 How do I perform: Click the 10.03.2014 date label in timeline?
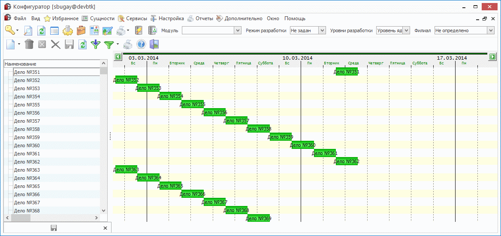[298, 58]
